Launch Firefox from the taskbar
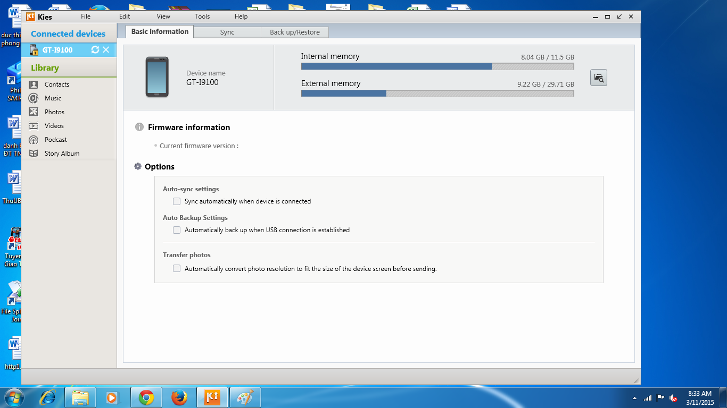 [x=179, y=397]
